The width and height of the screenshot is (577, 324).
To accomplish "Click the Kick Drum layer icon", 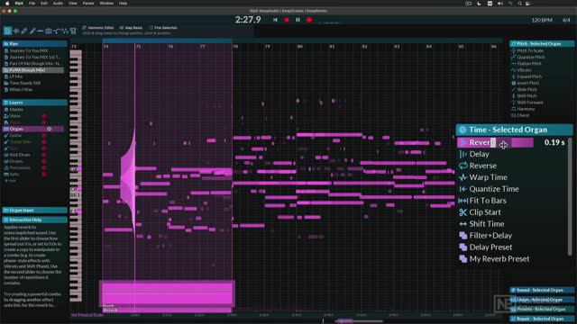I will (x=6, y=155).
